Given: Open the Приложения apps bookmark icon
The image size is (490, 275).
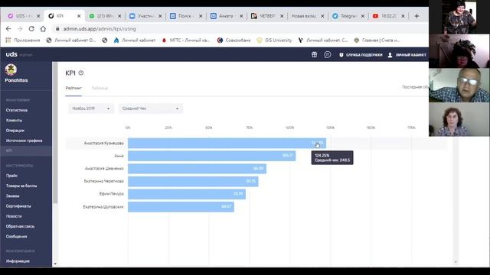Looking at the screenshot, I should 22,40.
